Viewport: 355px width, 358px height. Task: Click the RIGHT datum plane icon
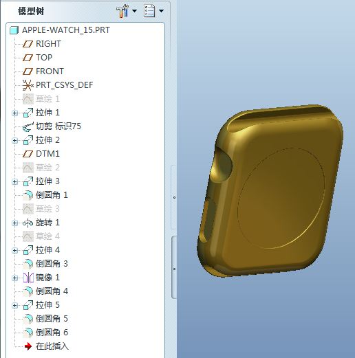(x=28, y=44)
